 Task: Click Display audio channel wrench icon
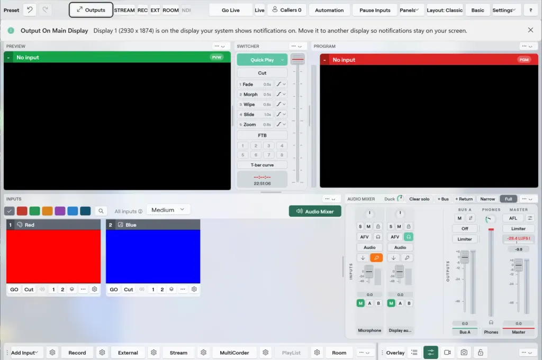pos(407,258)
